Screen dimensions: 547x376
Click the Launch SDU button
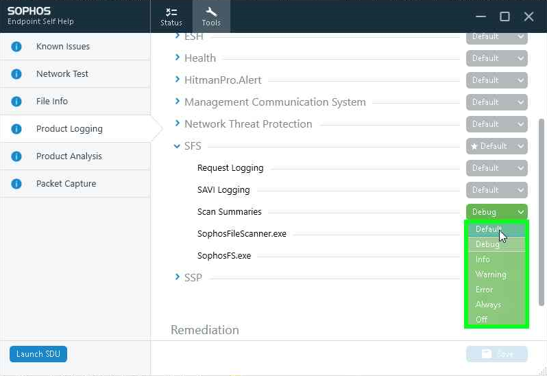coord(38,354)
